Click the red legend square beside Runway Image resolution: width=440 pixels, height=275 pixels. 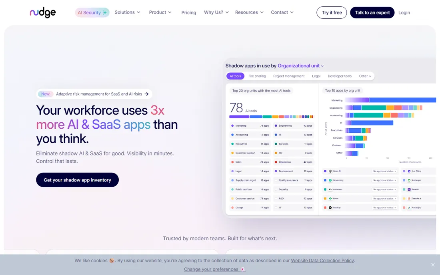tap(325, 207)
